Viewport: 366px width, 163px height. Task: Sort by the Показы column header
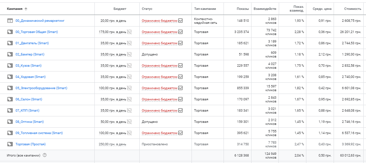243,9
